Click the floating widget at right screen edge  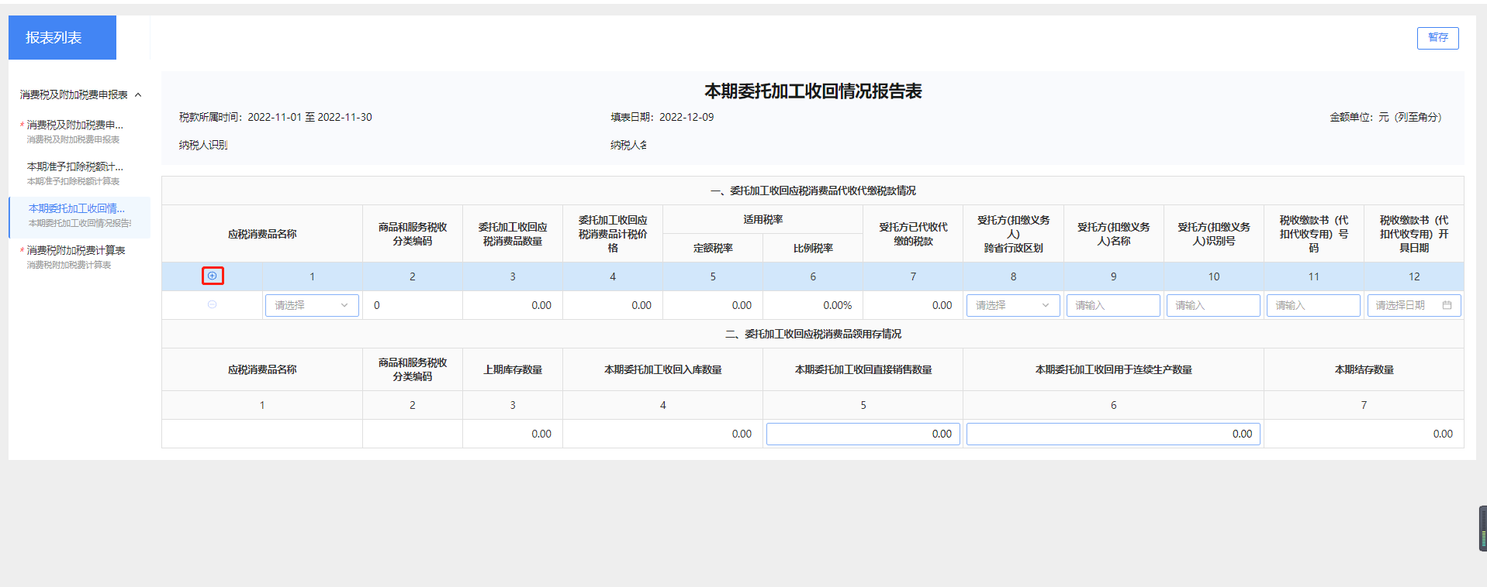[1482, 528]
